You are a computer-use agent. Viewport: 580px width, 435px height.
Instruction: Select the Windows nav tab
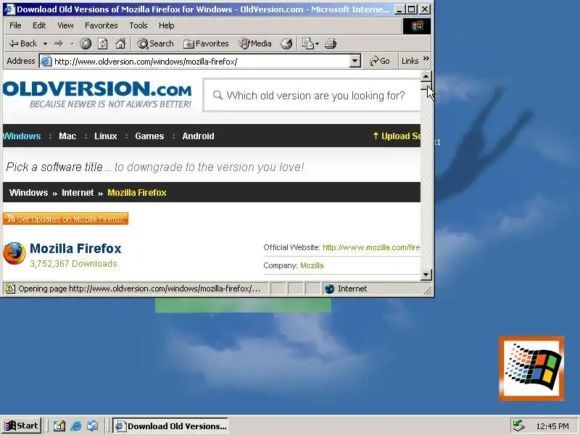pos(22,136)
